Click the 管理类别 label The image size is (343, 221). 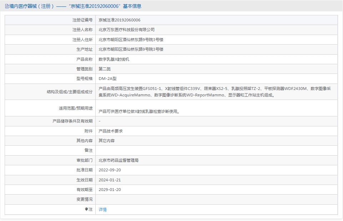tap(85, 69)
